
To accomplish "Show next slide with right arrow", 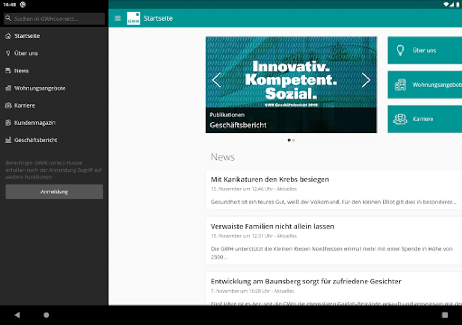I will click(366, 80).
